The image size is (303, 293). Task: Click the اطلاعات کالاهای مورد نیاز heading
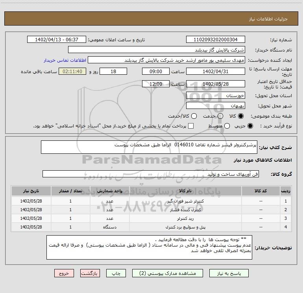[263, 160]
